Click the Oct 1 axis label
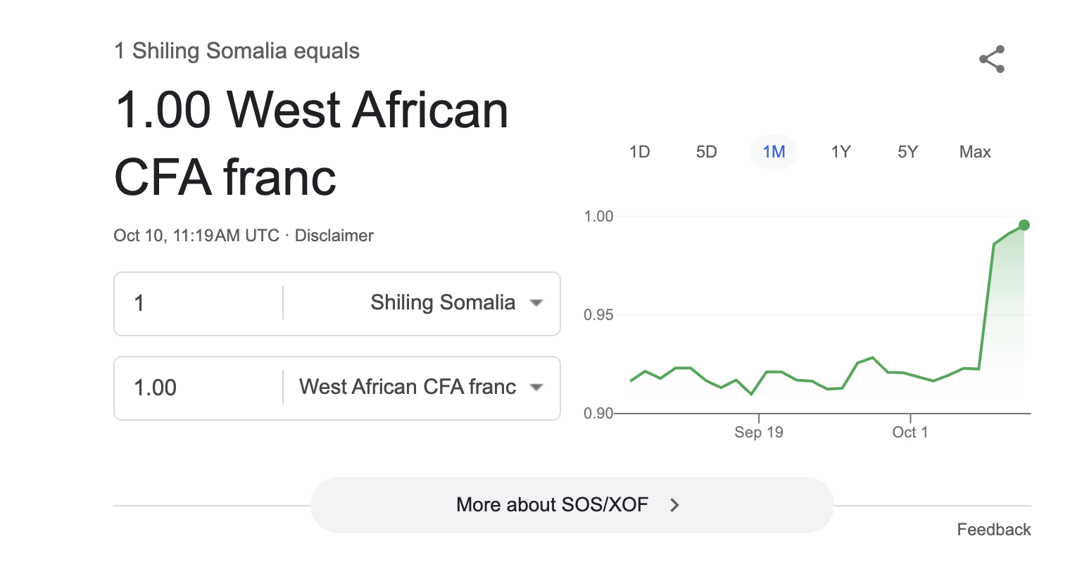The height and width of the screenshot is (581, 1089). tap(909, 432)
